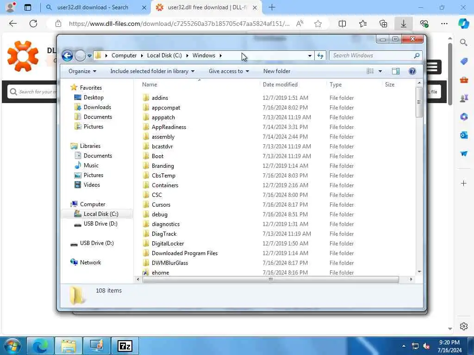Image resolution: width=474 pixels, height=355 pixels.
Task: Click the Explorer back navigation arrow
Action: click(x=67, y=55)
